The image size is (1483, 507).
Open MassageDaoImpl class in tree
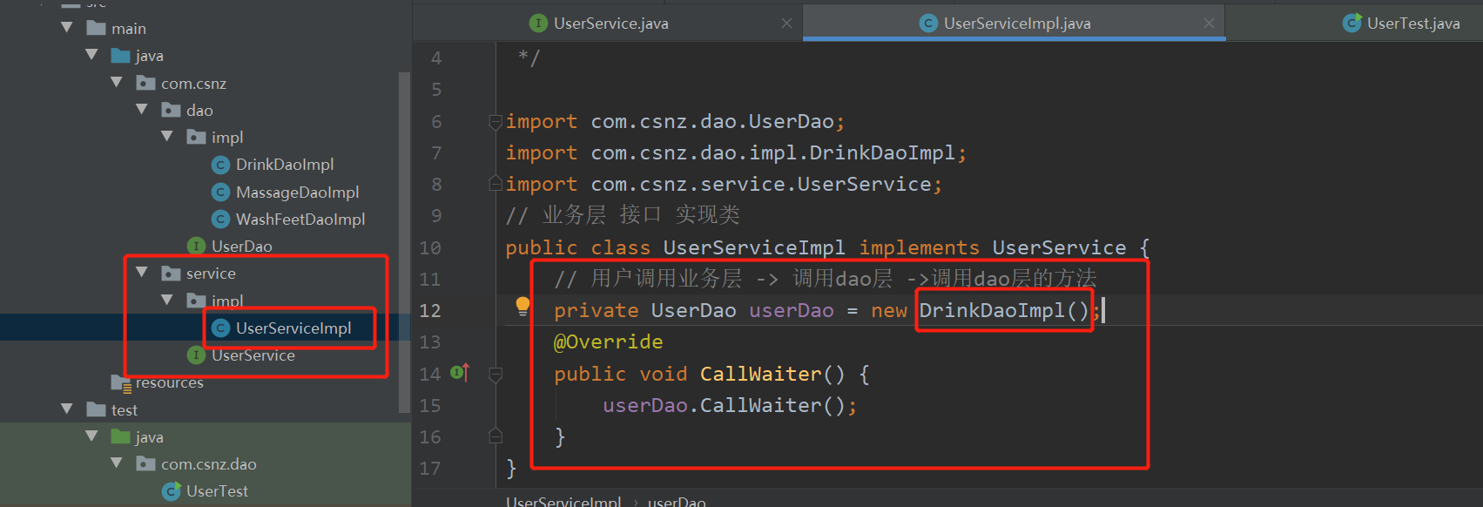[x=297, y=192]
